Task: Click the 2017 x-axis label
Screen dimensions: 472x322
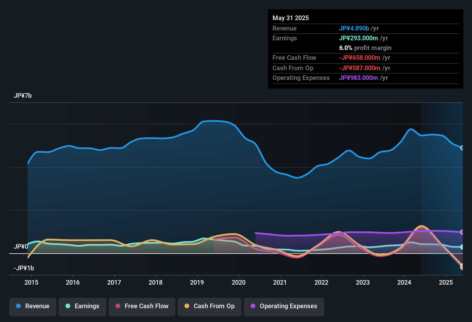Action: (x=114, y=282)
